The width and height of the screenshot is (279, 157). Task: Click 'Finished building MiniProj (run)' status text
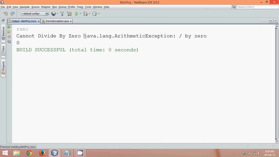pos(18,147)
